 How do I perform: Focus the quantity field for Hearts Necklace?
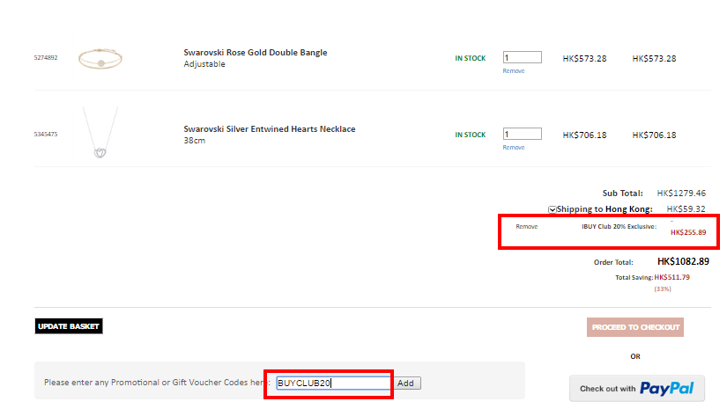point(522,135)
